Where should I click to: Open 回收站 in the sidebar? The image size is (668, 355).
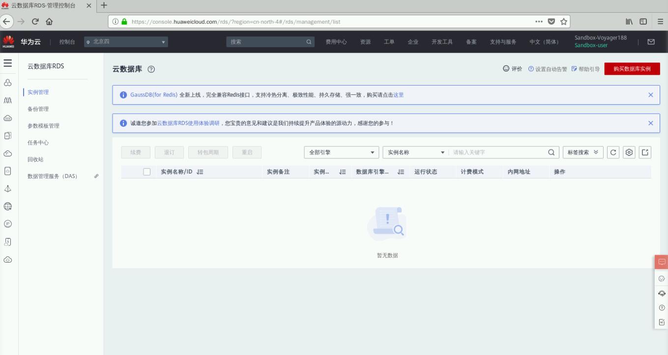point(36,159)
